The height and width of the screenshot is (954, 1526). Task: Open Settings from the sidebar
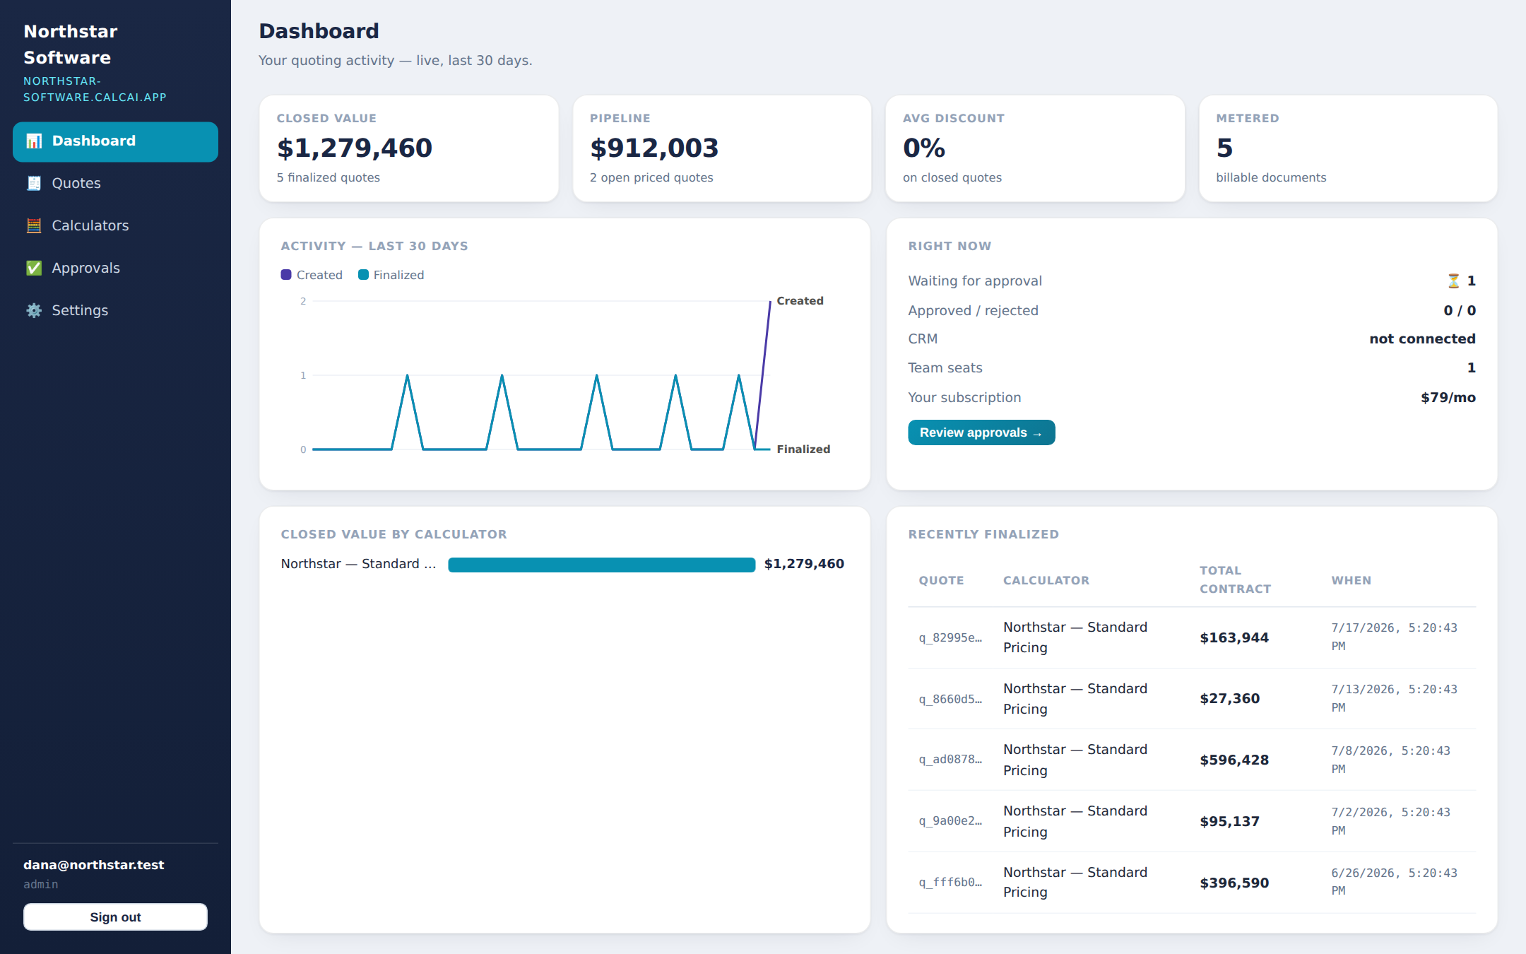tap(115, 311)
